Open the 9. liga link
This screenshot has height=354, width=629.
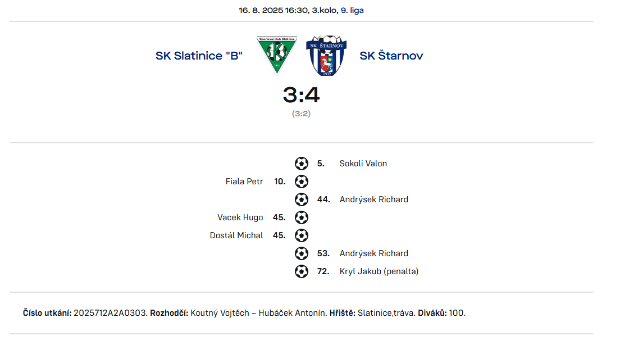[x=352, y=11]
